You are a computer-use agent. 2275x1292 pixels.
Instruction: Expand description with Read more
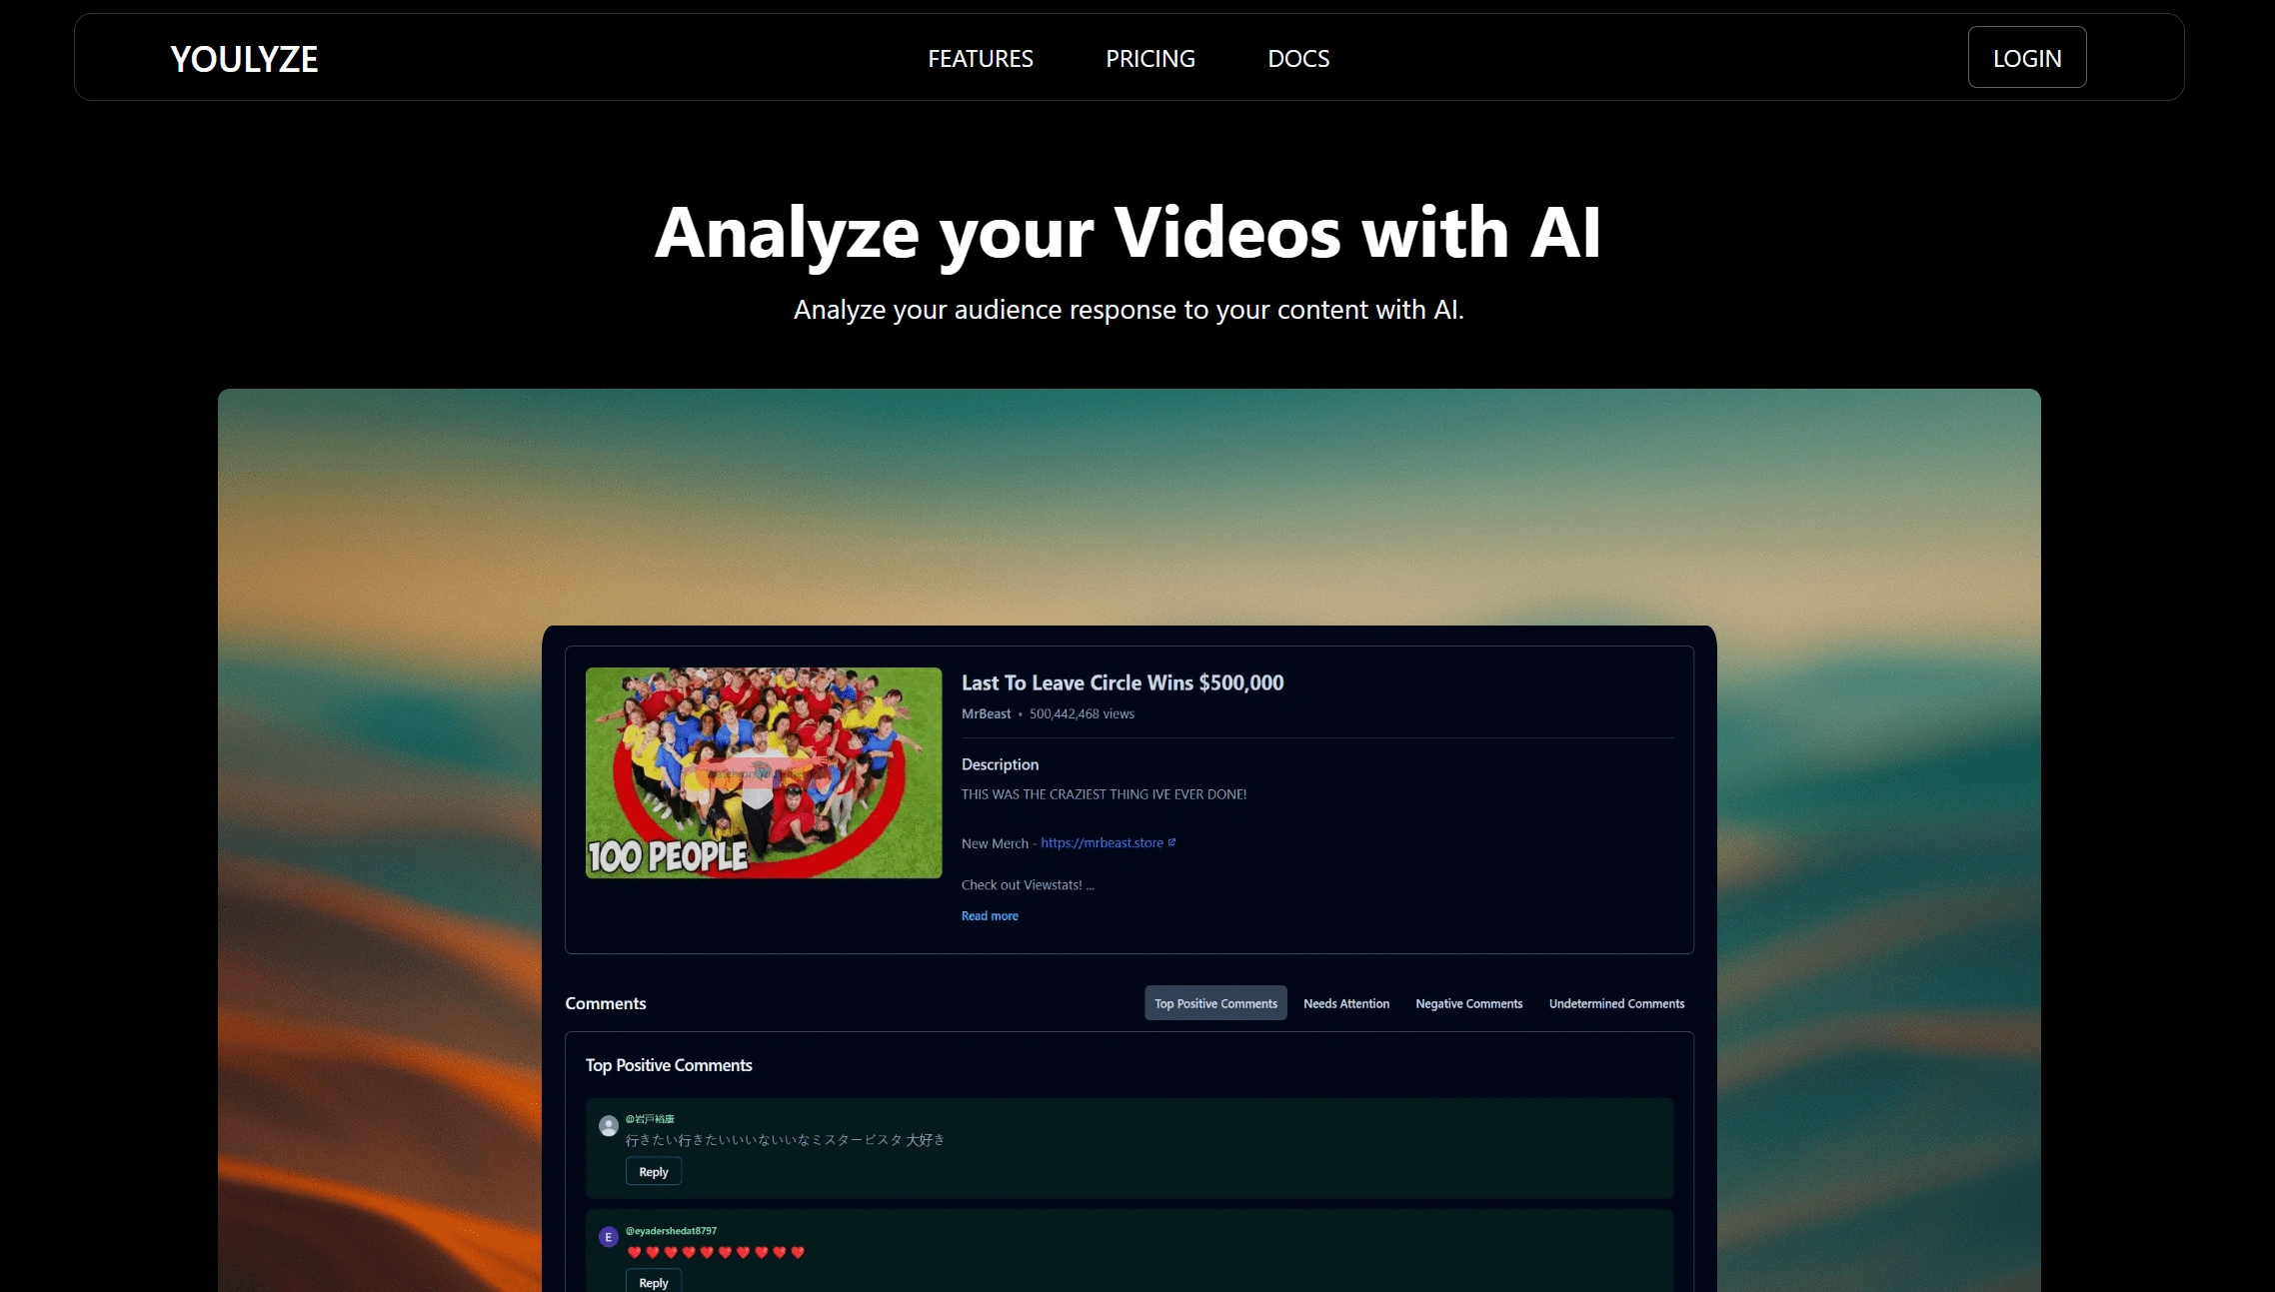click(989, 915)
